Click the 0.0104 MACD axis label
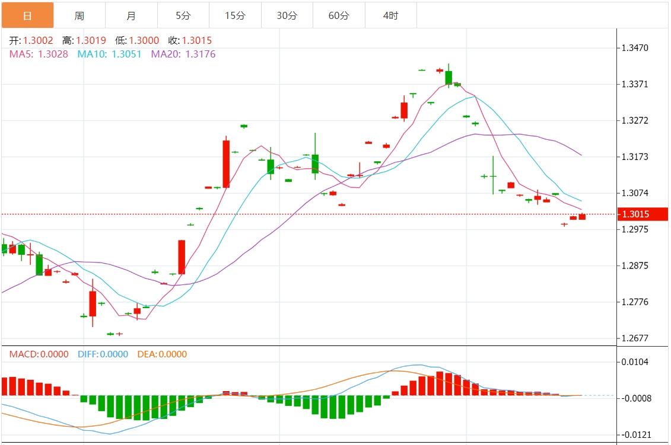Image resolution: width=671 pixels, height=445 pixels. [635, 362]
